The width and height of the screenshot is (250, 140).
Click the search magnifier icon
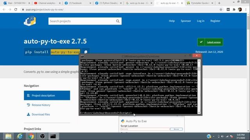(x=118, y=21)
